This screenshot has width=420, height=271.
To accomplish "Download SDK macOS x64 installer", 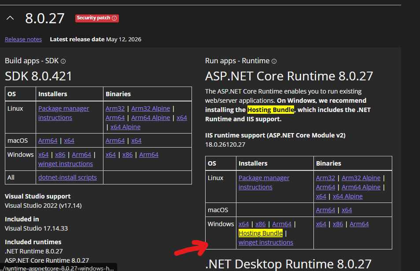I will point(69,141).
